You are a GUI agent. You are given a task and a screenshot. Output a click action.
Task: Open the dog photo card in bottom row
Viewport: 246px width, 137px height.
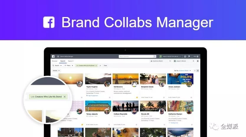pyautogui.click(x=126, y=132)
